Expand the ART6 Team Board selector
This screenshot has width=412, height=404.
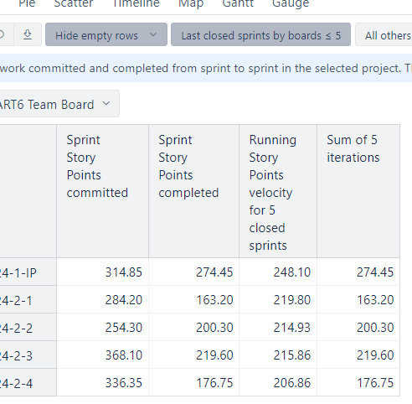pos(59,104)
